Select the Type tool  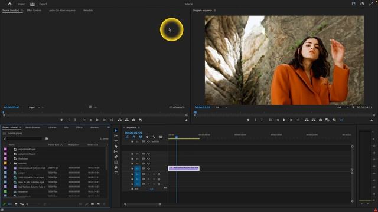(x=116, y=173)
